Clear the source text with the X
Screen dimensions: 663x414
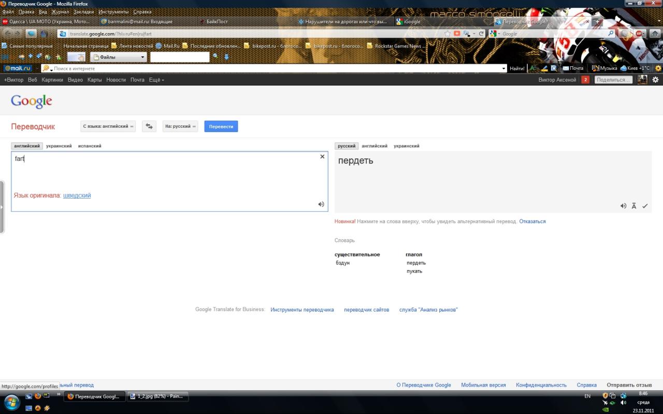[x=322, y=156]
